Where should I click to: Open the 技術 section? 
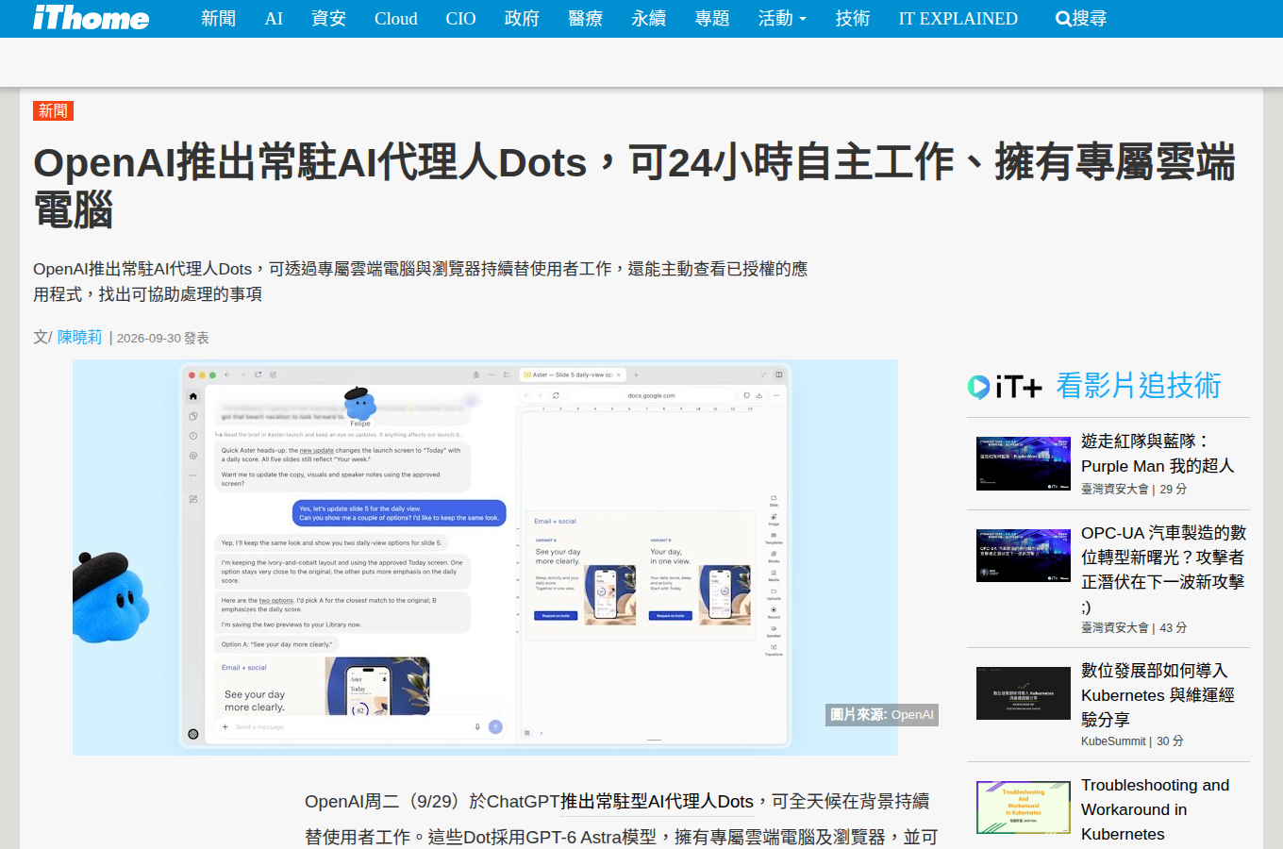[853, 19]
